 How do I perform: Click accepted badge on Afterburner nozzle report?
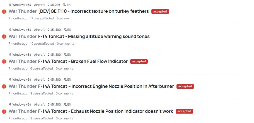(185, 86)
